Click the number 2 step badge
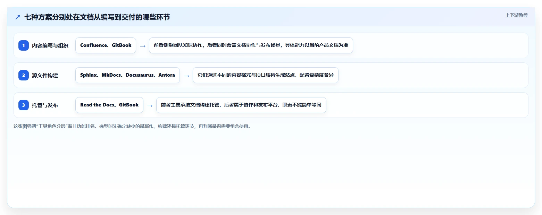 24,75
